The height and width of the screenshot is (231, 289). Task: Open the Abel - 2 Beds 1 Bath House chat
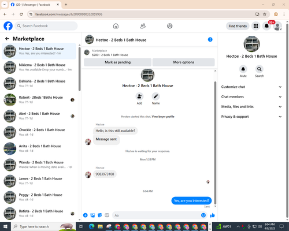coord(39,116)
